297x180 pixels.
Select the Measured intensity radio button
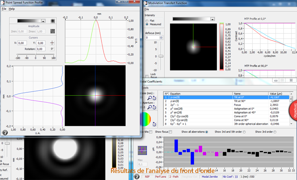point(147,24)
